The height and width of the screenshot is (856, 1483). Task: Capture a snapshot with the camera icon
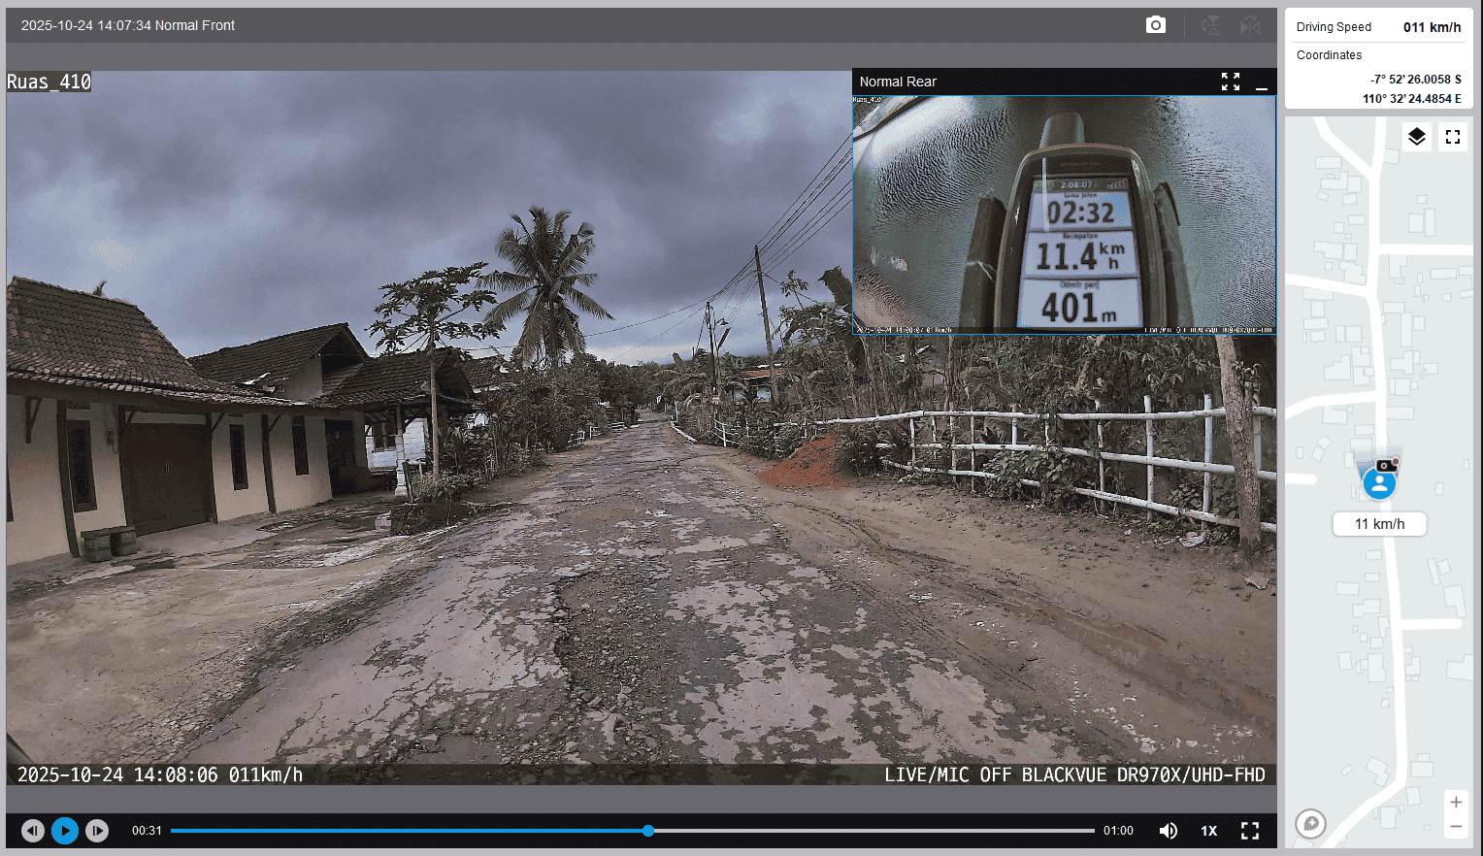[x=1155, y=25]
